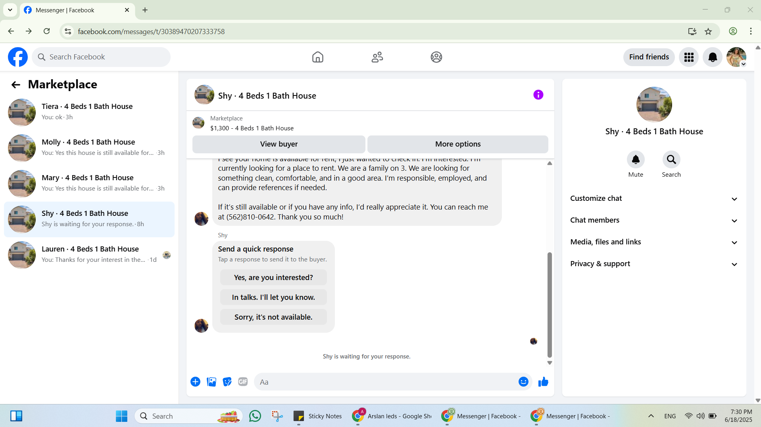Screen dimensions: 761x427
Task: Reload the page with browser refresh
Action: click(x=46, y=31)
